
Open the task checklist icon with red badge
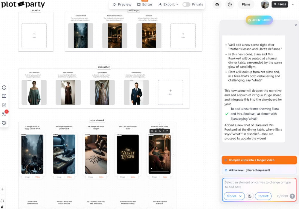pyautogui.click(x=4, y=114)
